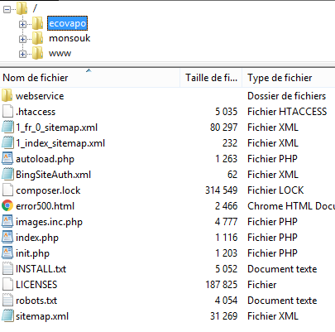The width and height of the screenshot is (335, 332).
Task: Click the robots.txt file icon
Action: tap(7, 301)
